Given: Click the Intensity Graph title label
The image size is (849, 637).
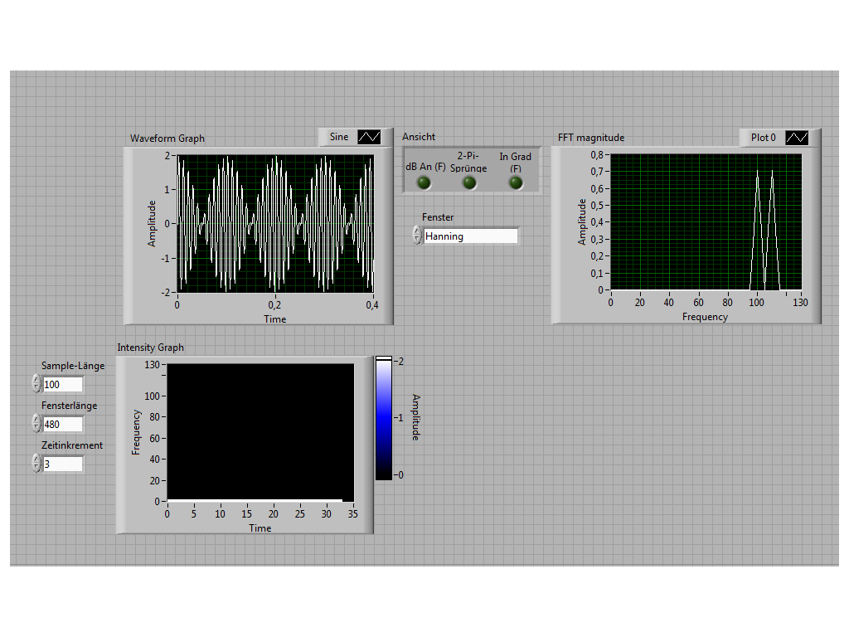Looking at the screenshot, I should (x=151, y=348).
